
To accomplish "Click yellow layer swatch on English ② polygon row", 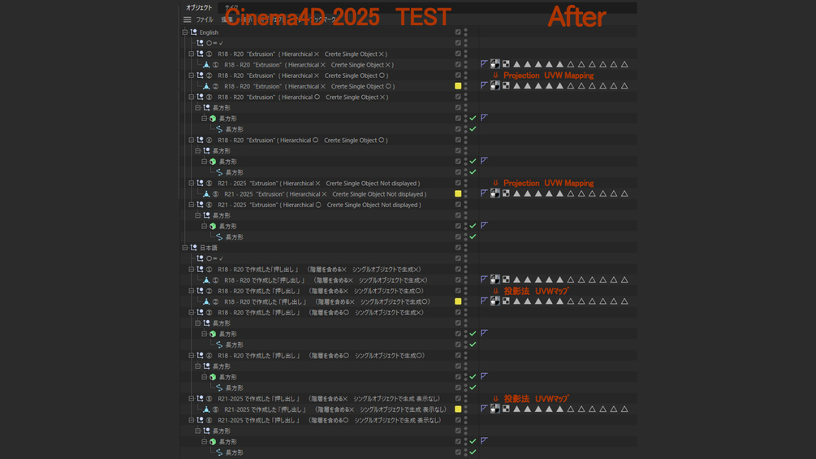I will 458,86.
